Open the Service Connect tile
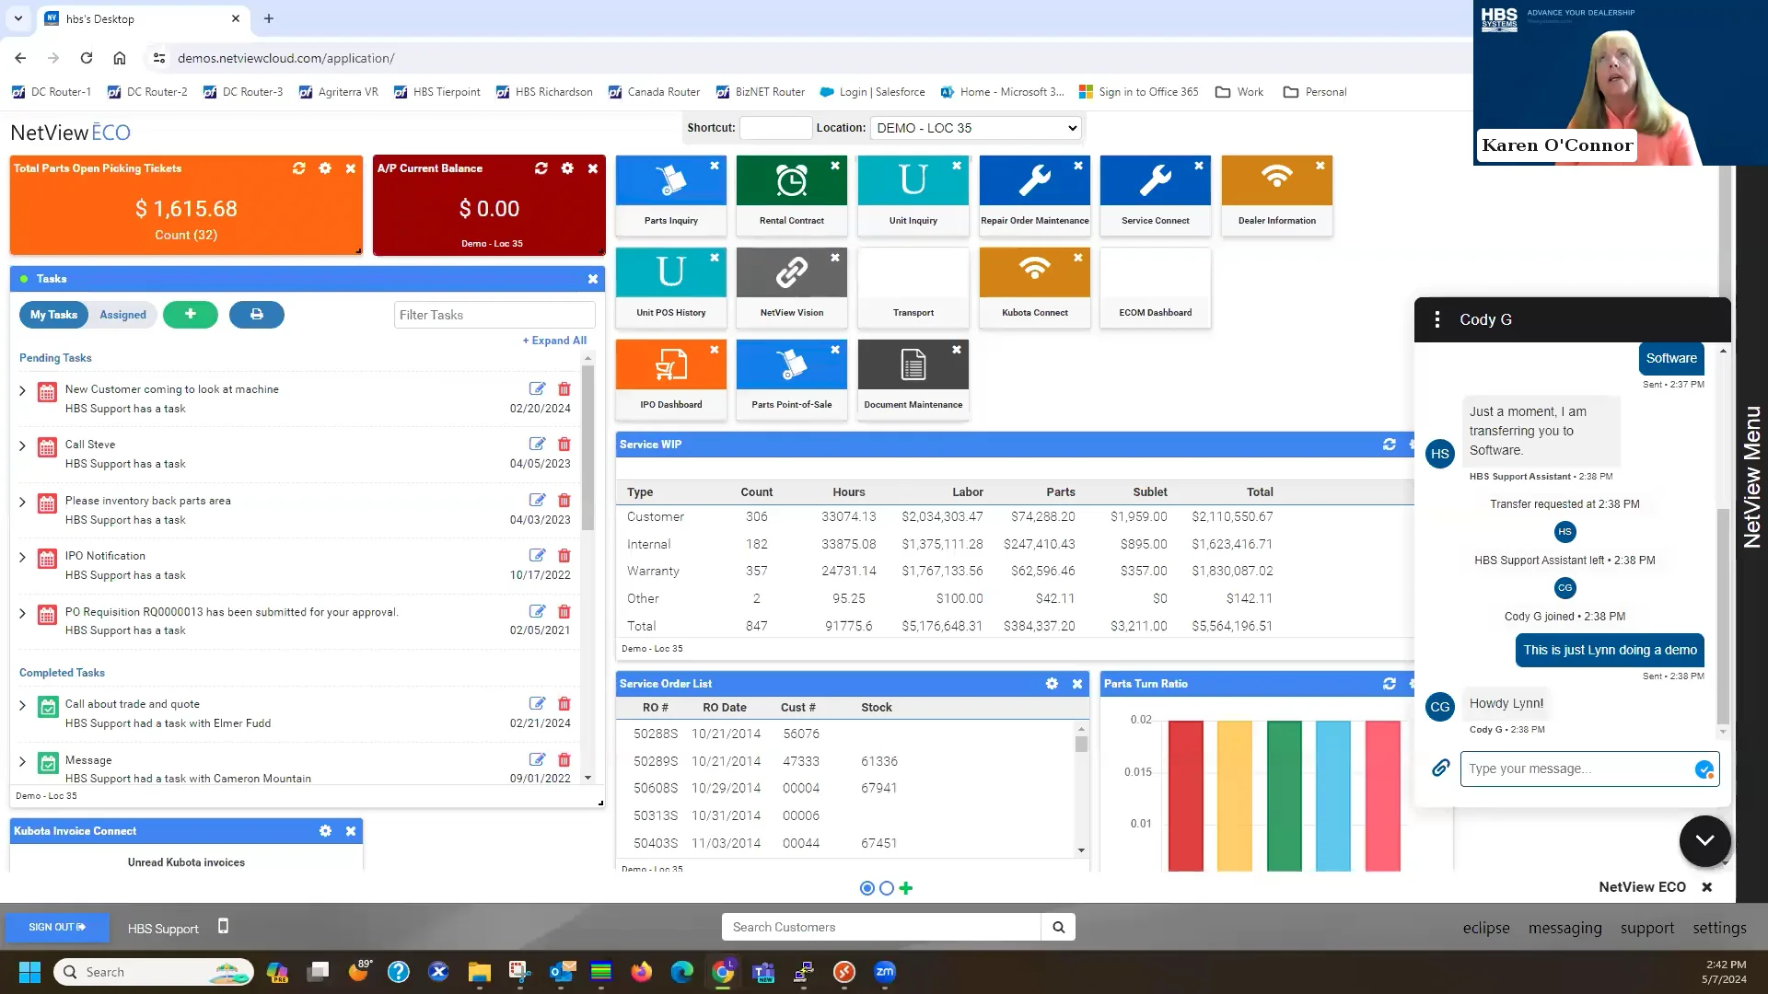Viewport: 1768px width, 994px height. pos(1155,195)
